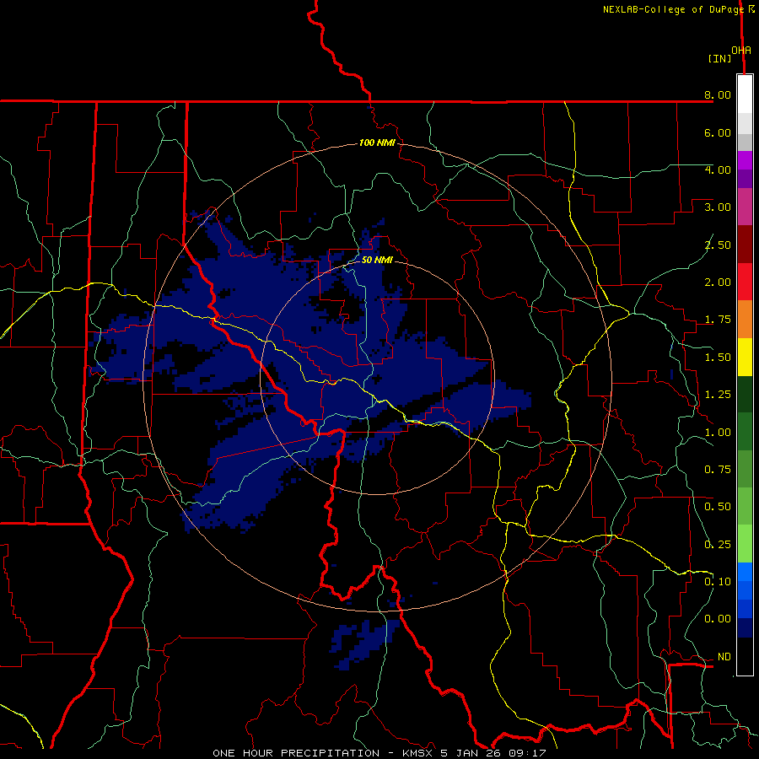Click the [IN] units label
The width and height of the screenshot is (759, 759).
[720, 58]
